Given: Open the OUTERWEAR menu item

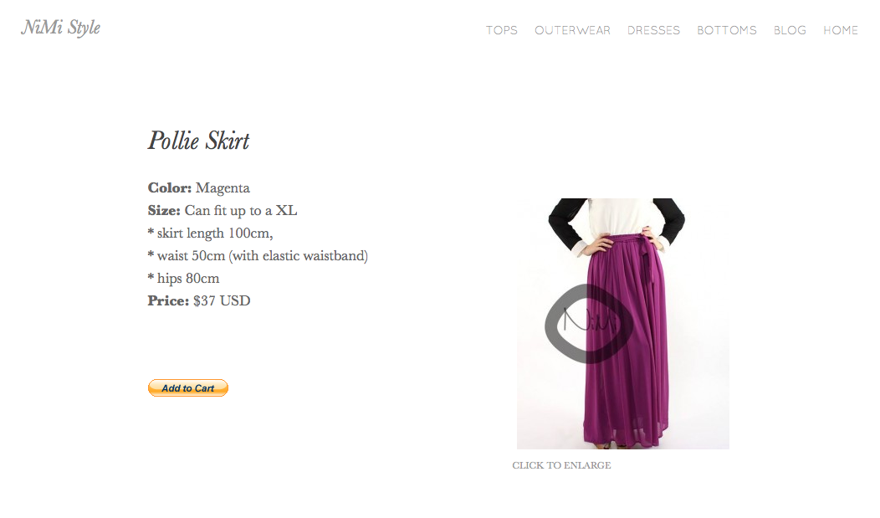Looking at the screenshot, I should coord(572,30).
